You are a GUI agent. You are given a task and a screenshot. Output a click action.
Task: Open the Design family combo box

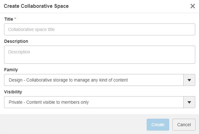point(94,80)
